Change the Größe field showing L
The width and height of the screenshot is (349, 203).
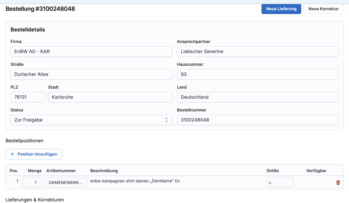pos(279,182)
